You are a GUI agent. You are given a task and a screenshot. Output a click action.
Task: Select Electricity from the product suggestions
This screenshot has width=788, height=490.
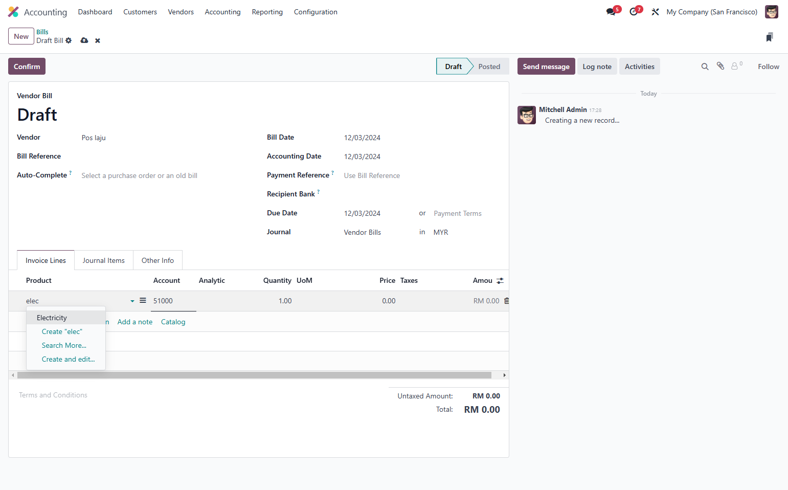[x=66, y=318]
